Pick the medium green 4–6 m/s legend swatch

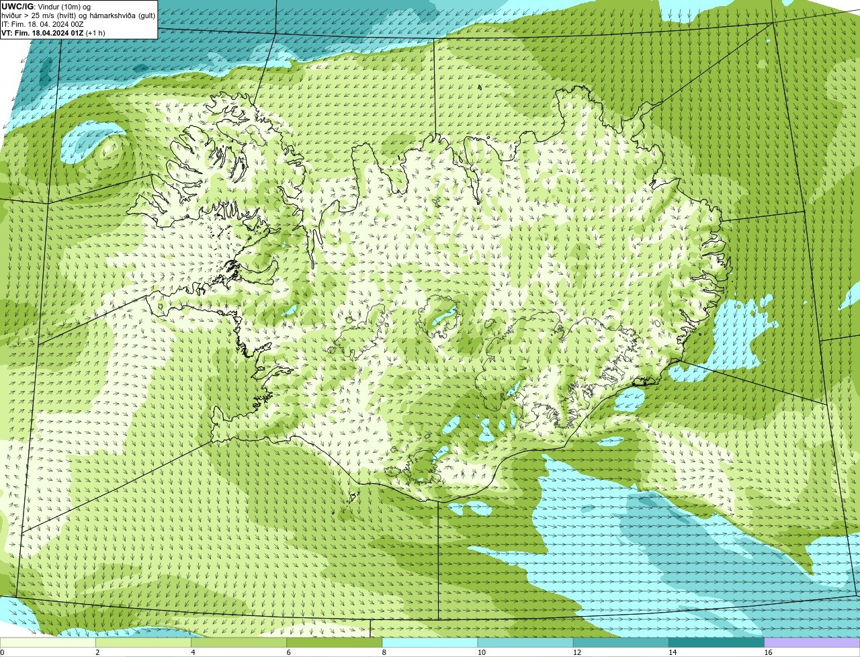(x=239, y=643)
